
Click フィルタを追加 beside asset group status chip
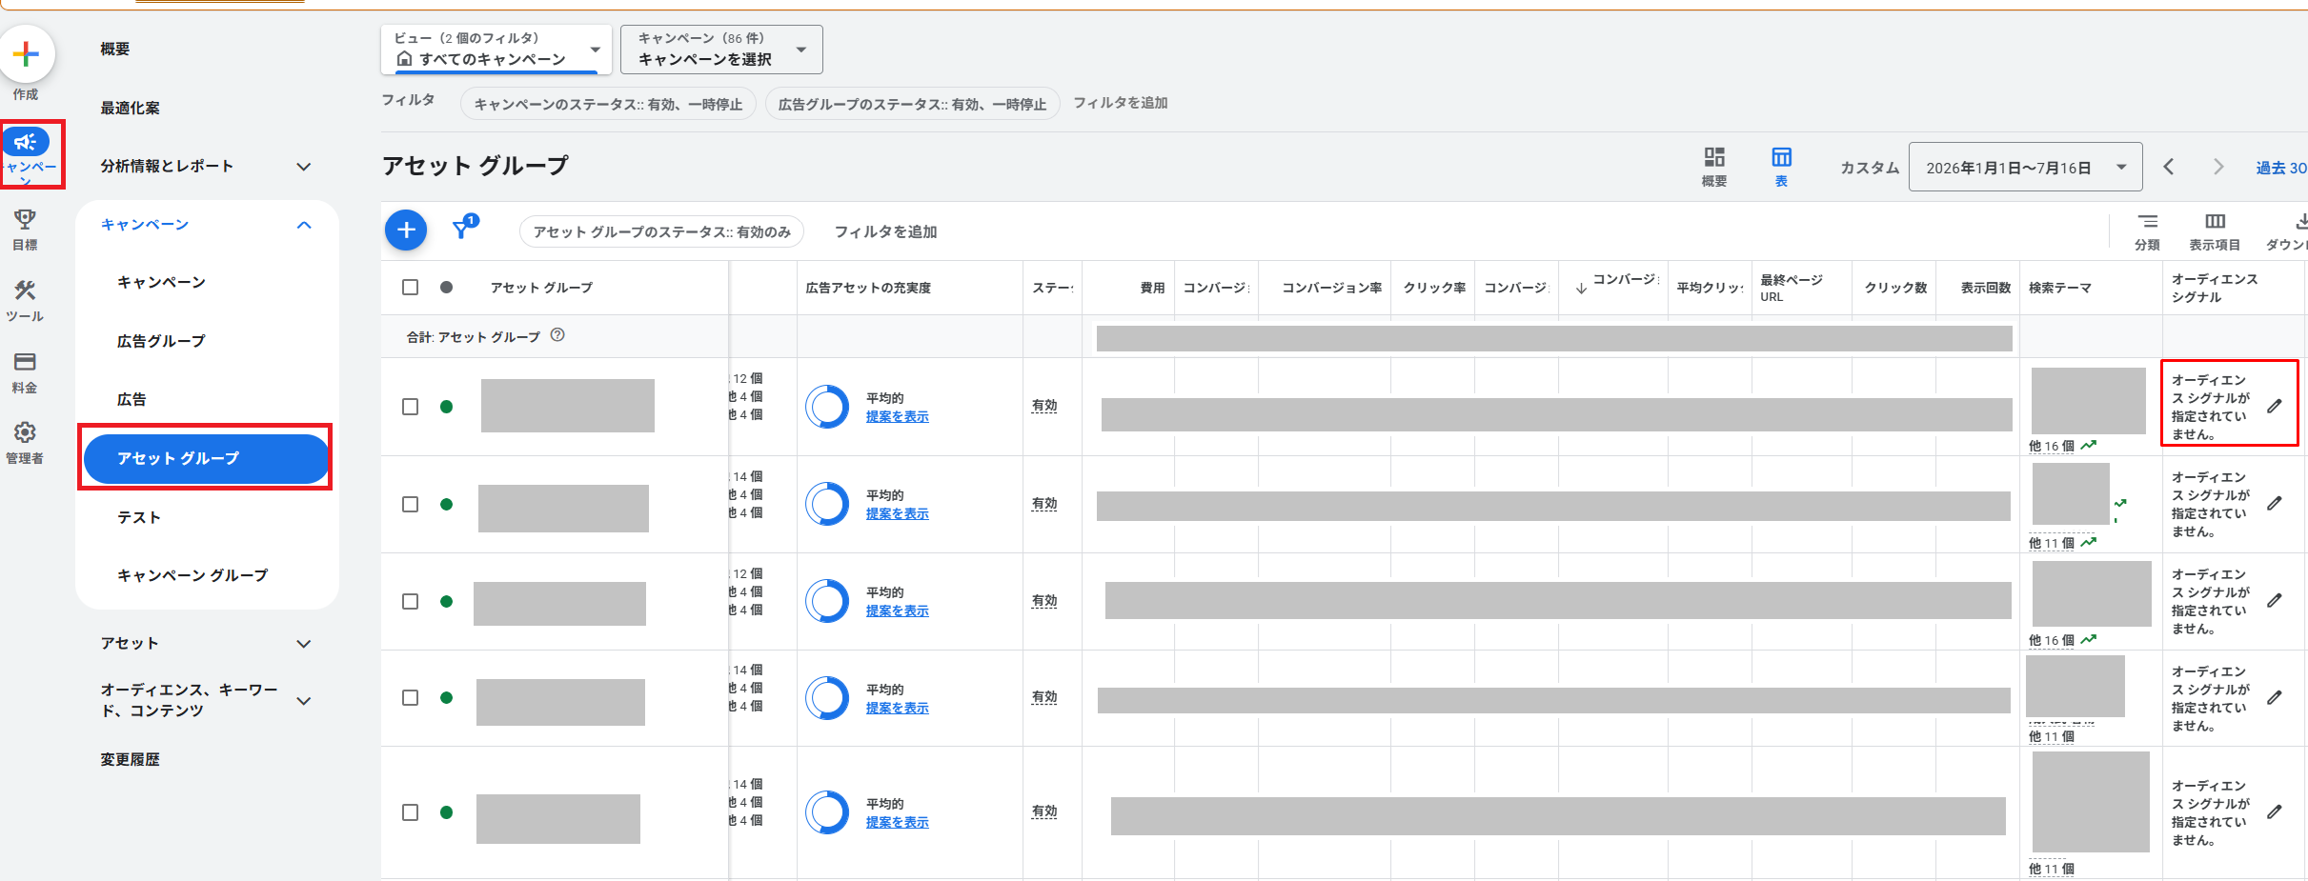885,231
